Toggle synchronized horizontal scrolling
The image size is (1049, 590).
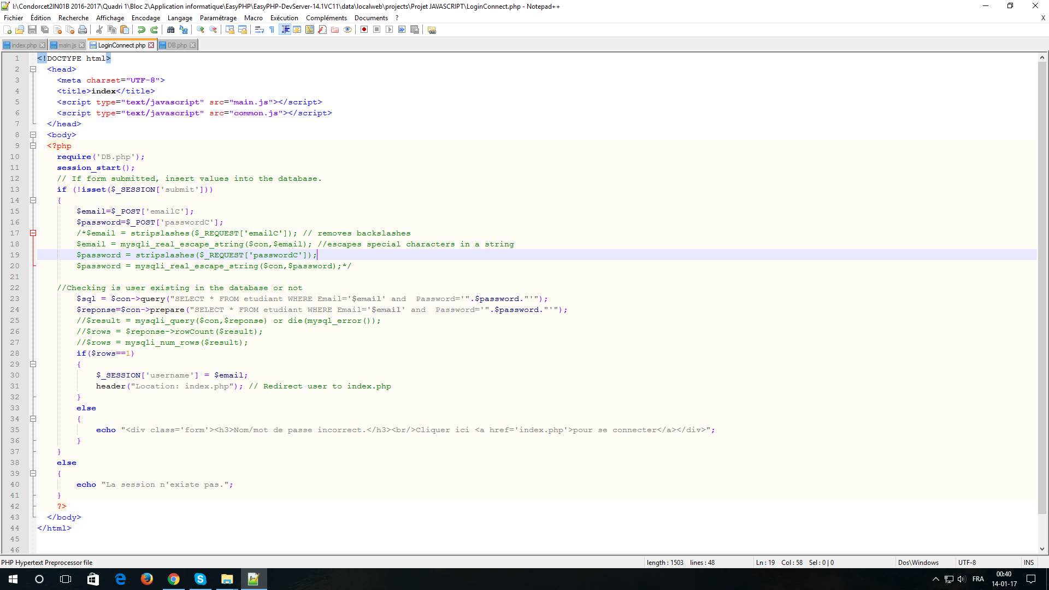click(x=243, y=30)
